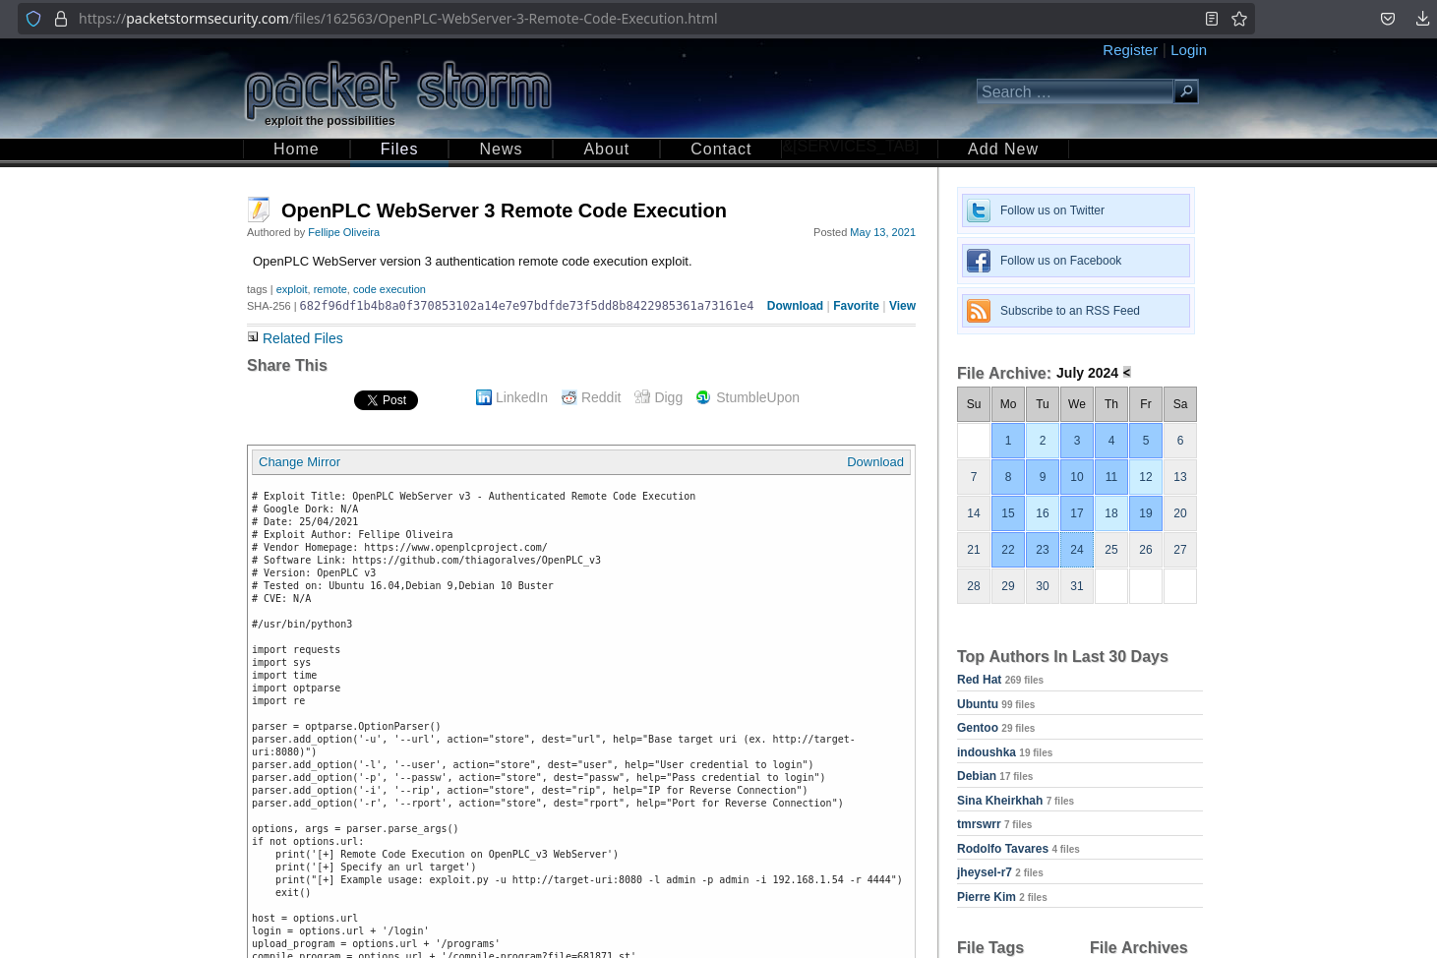1437x958 pixels.
Task: Open the About menu tab
Action: point(607,149)
